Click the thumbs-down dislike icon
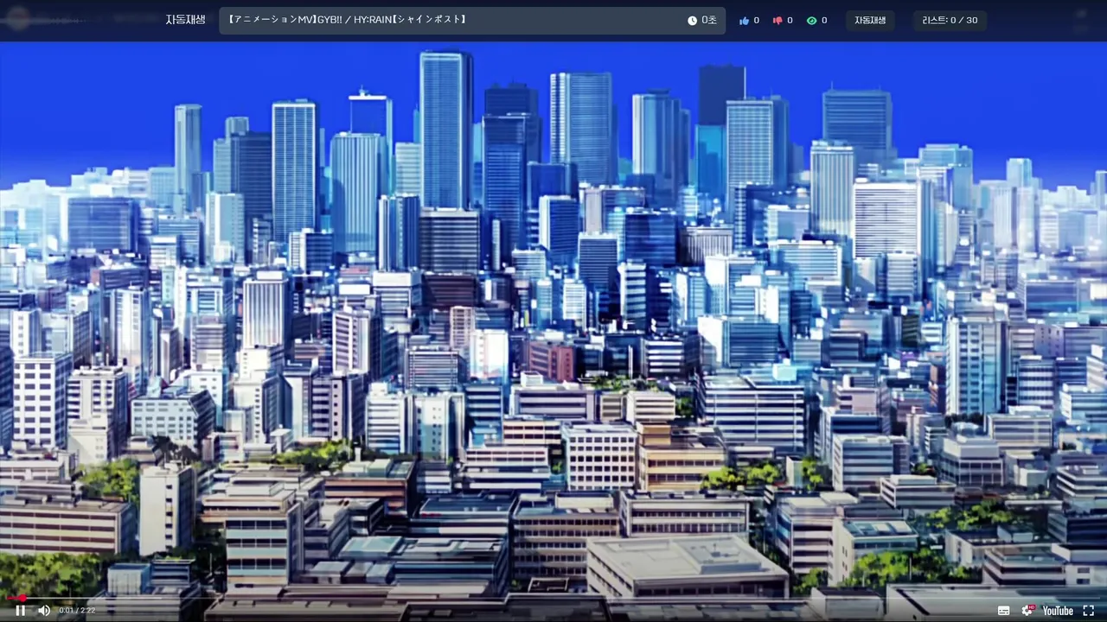Image resolution: width=1107 pixels, height=622 pixels. (777, 21)
